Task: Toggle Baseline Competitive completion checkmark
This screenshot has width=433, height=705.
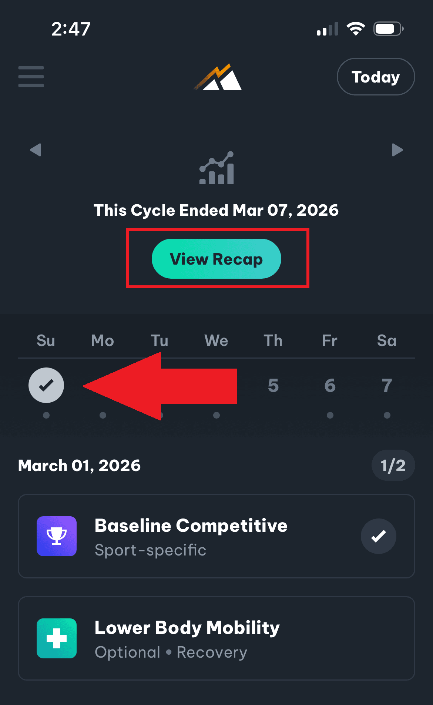Action: coord(378,536)
